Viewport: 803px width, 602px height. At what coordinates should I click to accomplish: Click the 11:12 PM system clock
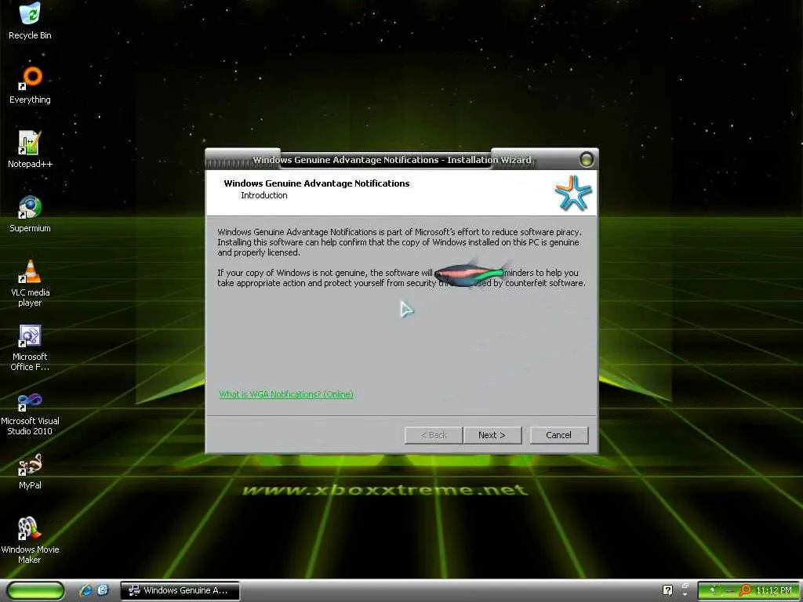tap(773, 590)
